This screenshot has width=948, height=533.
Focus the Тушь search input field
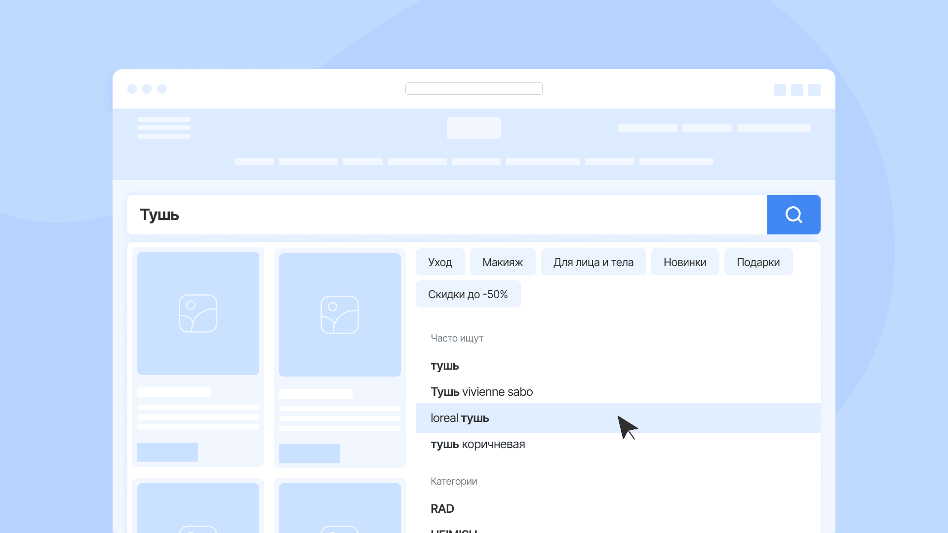447,215
